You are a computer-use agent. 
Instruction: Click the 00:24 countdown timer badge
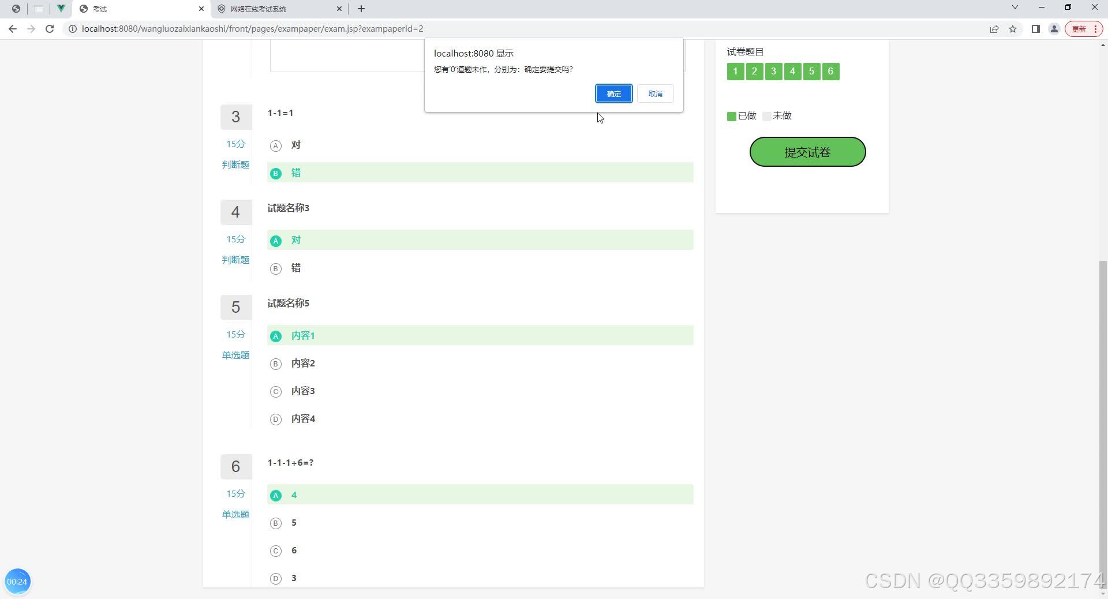(17, 582)
